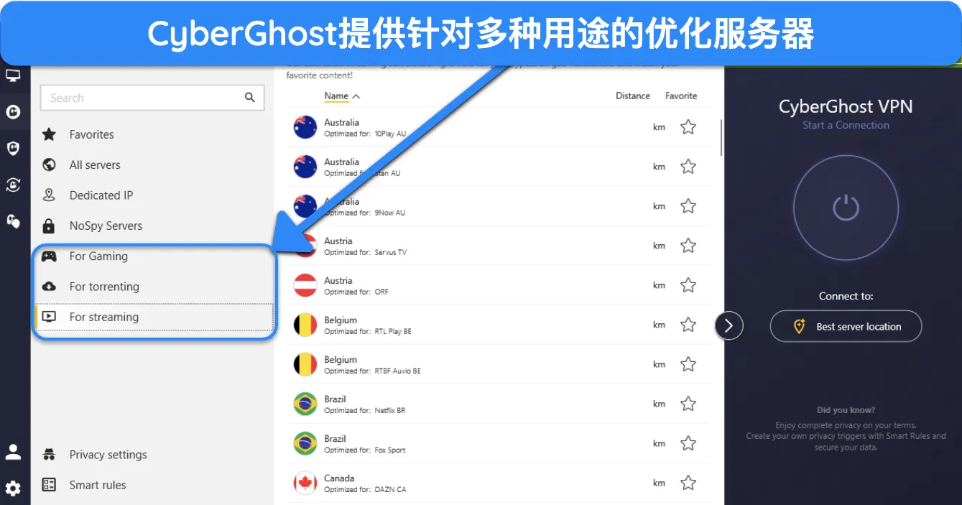Click the Best server location button
The height and width of the screenshot is (505, 962).
point(846,326)
